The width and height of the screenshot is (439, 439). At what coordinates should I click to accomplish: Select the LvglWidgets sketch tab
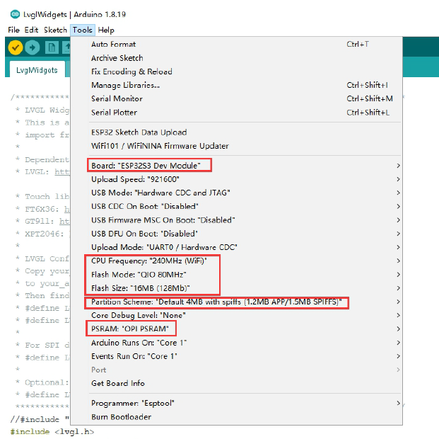click(37, 70)
